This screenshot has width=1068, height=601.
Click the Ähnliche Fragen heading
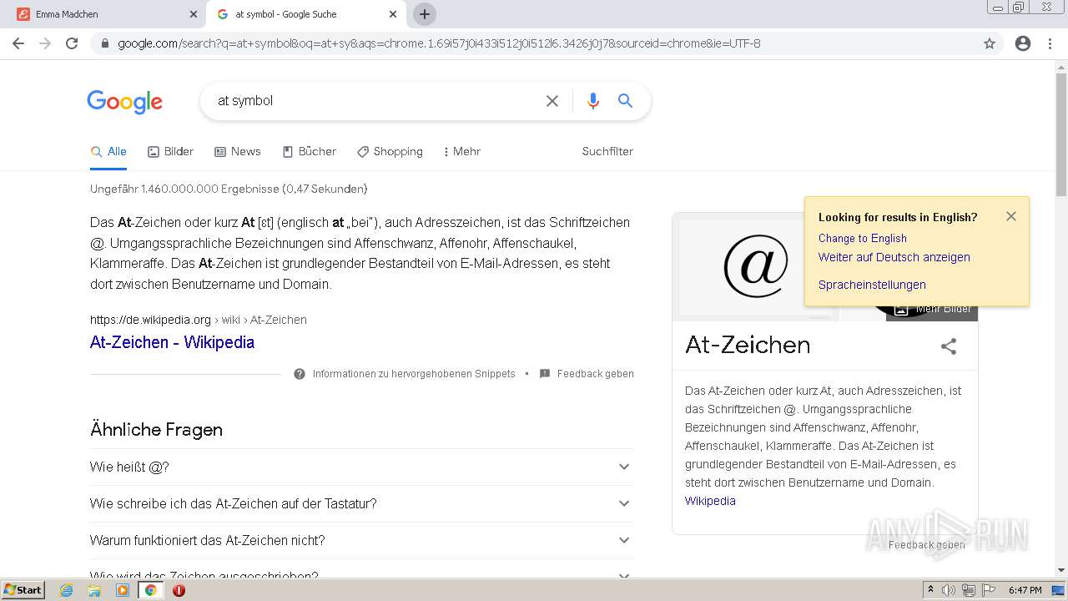point(156,430)
